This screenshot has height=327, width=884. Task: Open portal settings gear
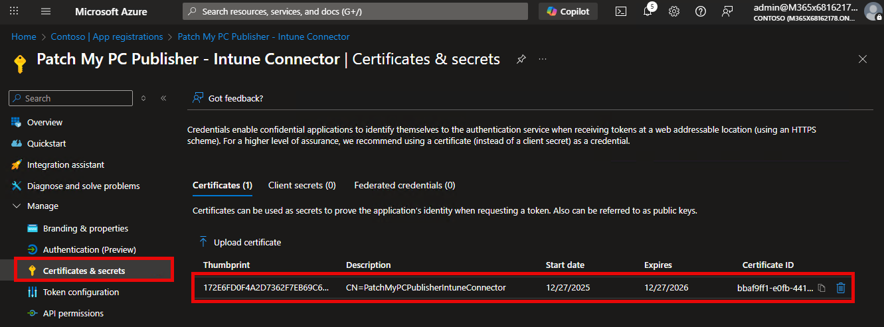(674, 11)
